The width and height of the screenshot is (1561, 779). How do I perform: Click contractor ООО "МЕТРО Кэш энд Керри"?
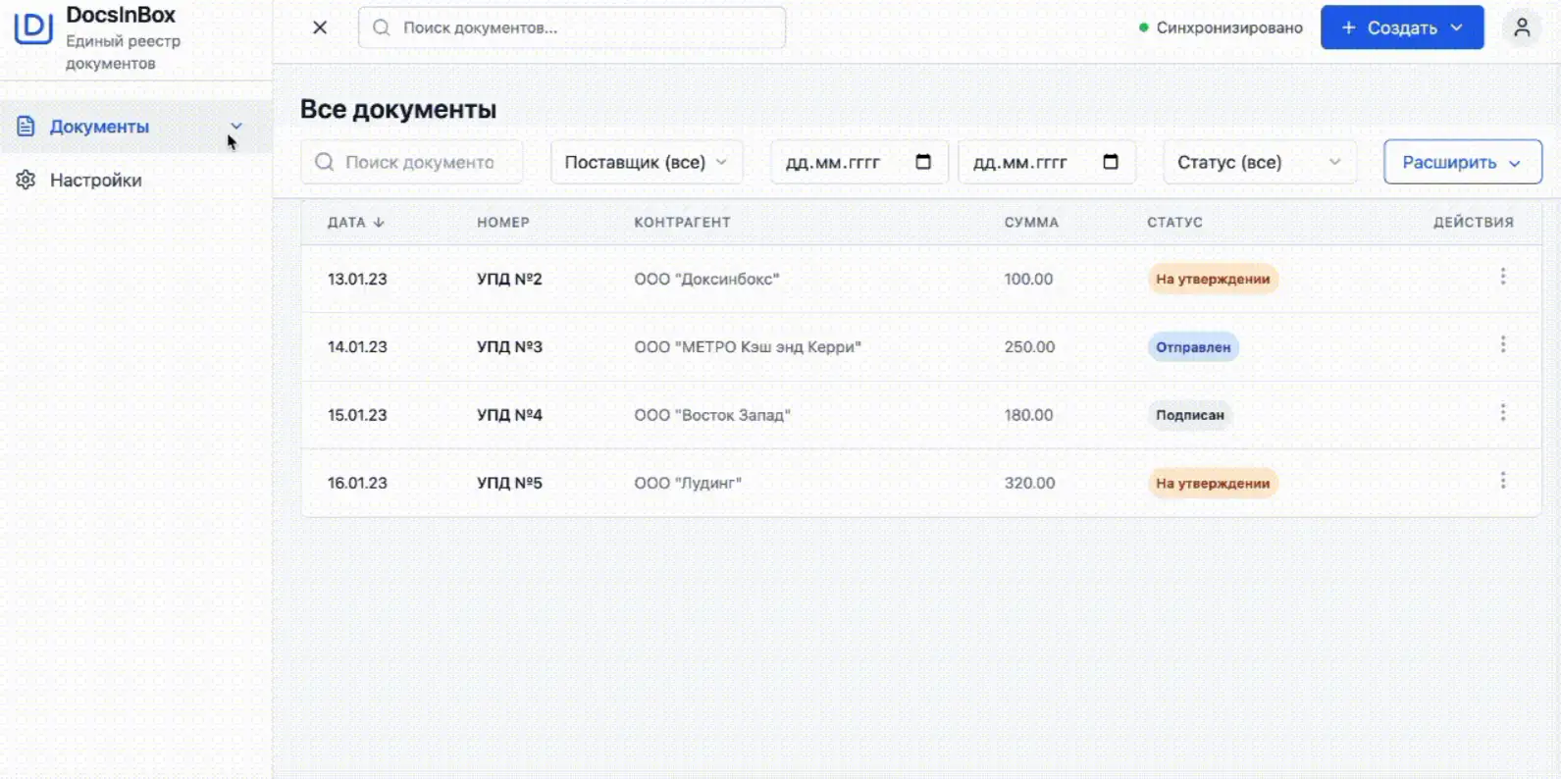[x=748, y=346]
